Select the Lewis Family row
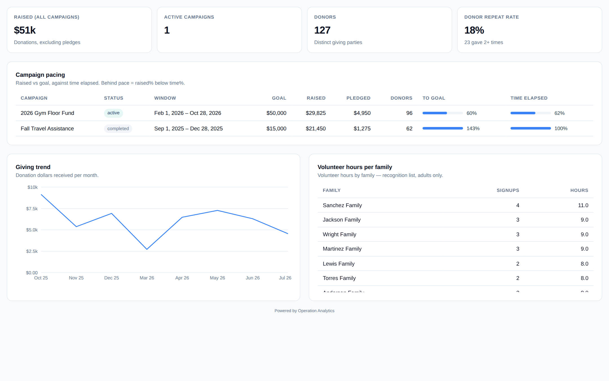The image size is (609, 381). coord(455,264)
